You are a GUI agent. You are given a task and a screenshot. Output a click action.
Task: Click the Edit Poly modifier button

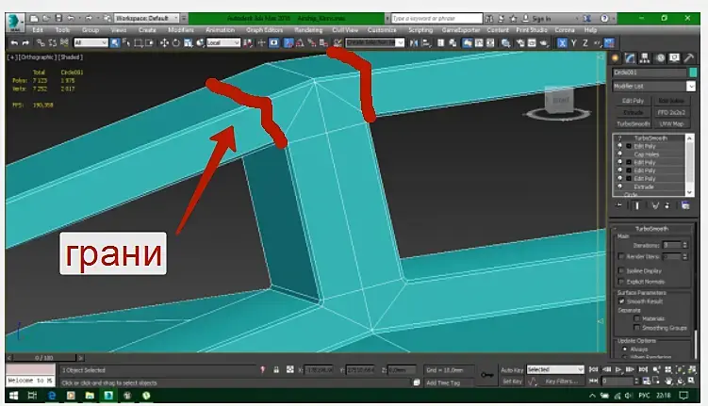click(633, 101)
